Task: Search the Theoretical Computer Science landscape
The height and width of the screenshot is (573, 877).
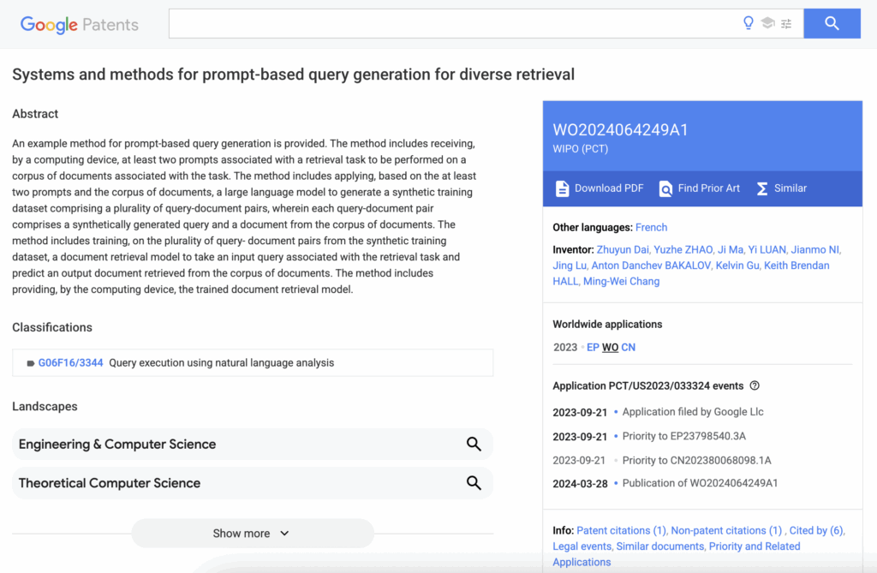Action: (474, 483)
